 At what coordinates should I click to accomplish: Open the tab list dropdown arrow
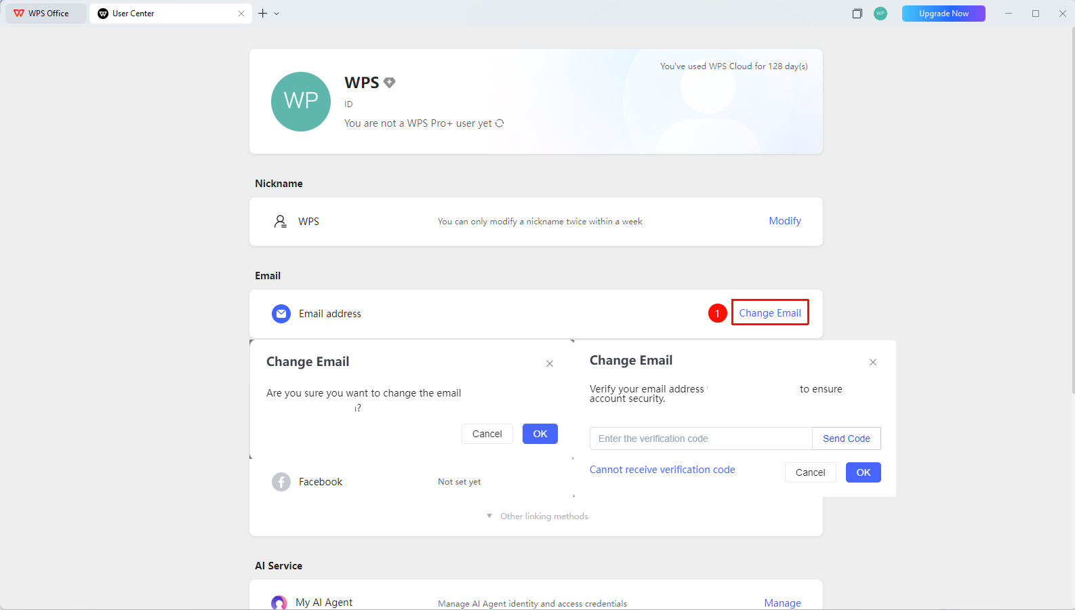tap(277, 14)
